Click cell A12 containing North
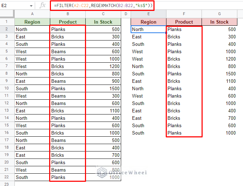Image resolution: width=243 pixels, height=186 pixels. [x=32, y=103]
